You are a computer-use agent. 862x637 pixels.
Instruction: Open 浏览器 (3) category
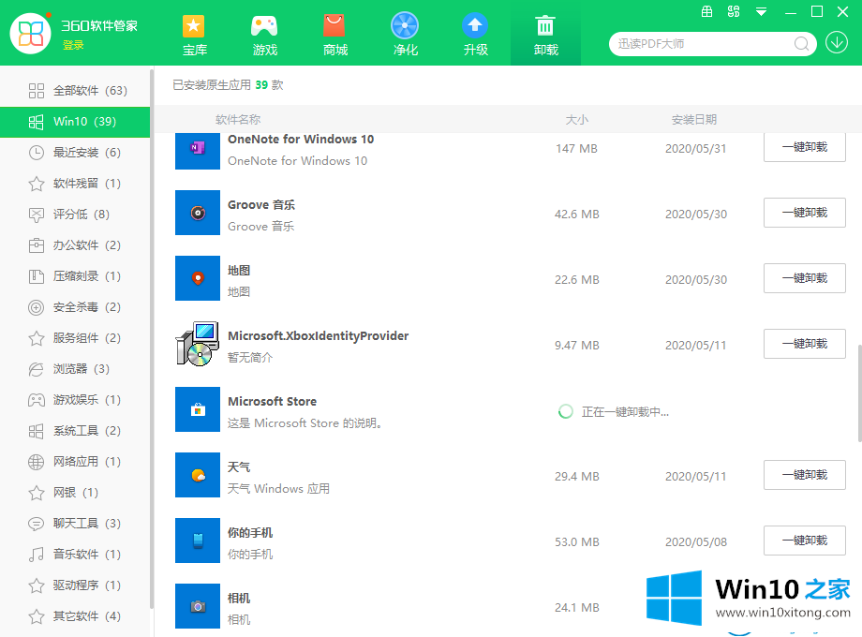[x=75, y=369]
